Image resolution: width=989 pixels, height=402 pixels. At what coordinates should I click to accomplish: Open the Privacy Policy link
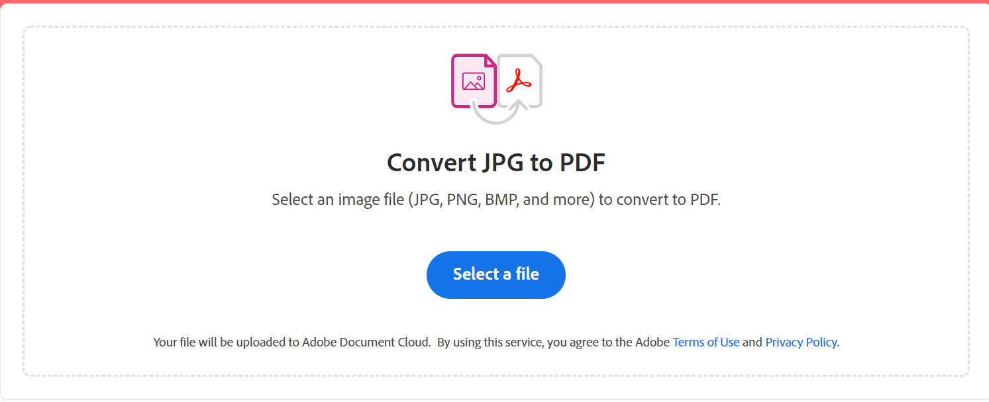(801, 342)
